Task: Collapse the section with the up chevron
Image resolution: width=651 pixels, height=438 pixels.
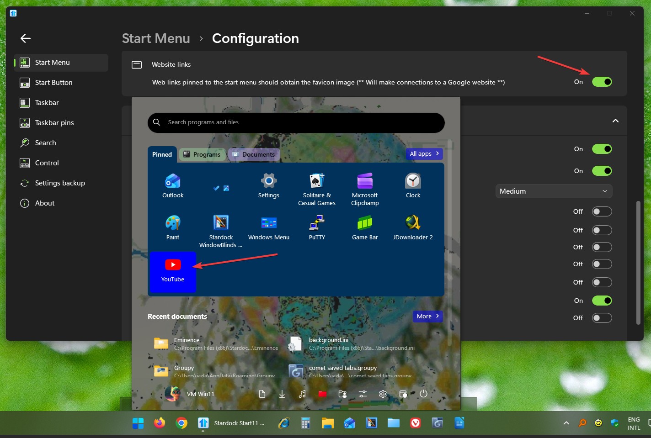Action: [615, 121]
